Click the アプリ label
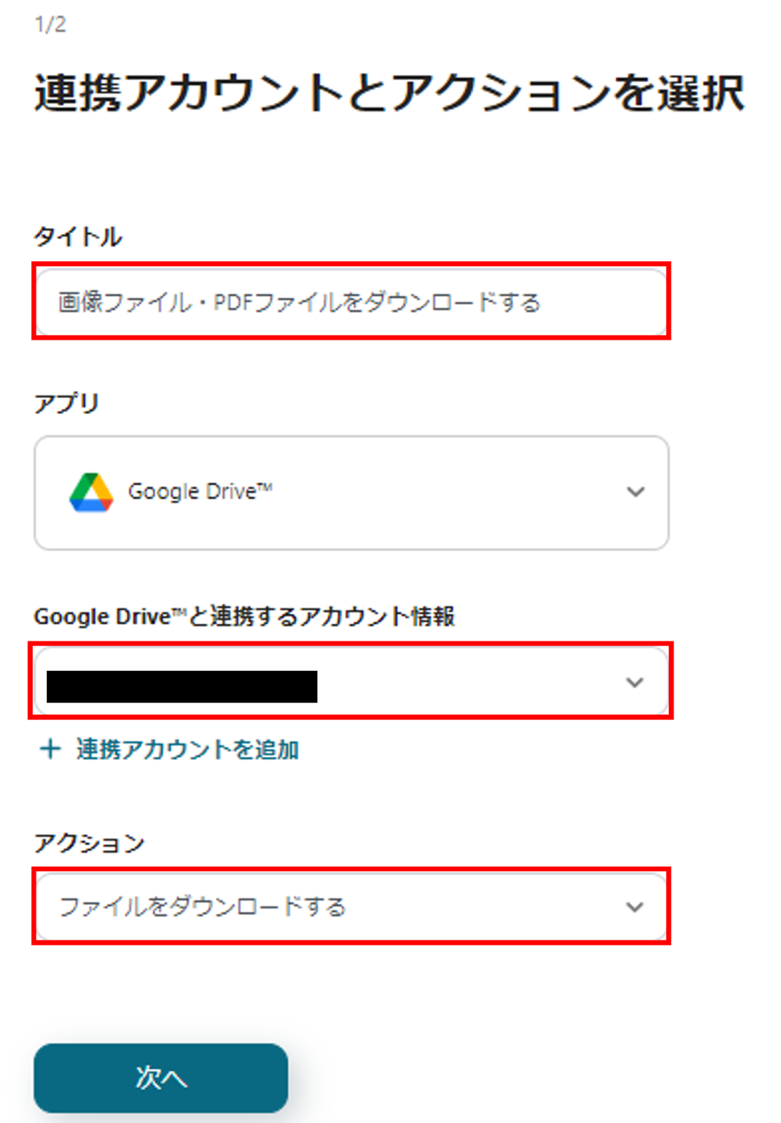The image size is (781, 1123). (67, 403)
